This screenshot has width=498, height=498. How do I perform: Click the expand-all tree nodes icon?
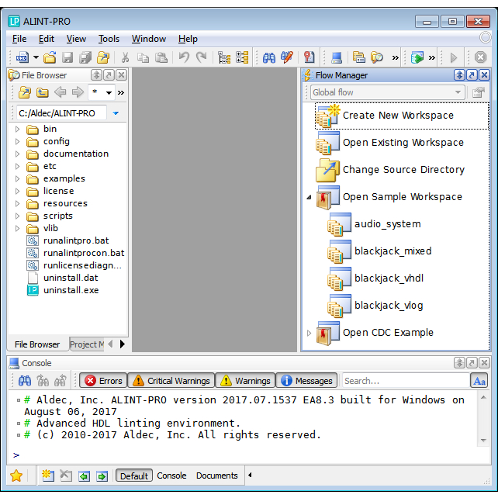[242, 57]
